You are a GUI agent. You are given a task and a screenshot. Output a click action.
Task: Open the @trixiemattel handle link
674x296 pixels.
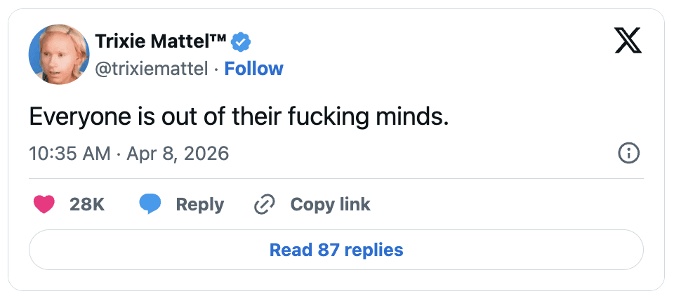click(151, 69)
